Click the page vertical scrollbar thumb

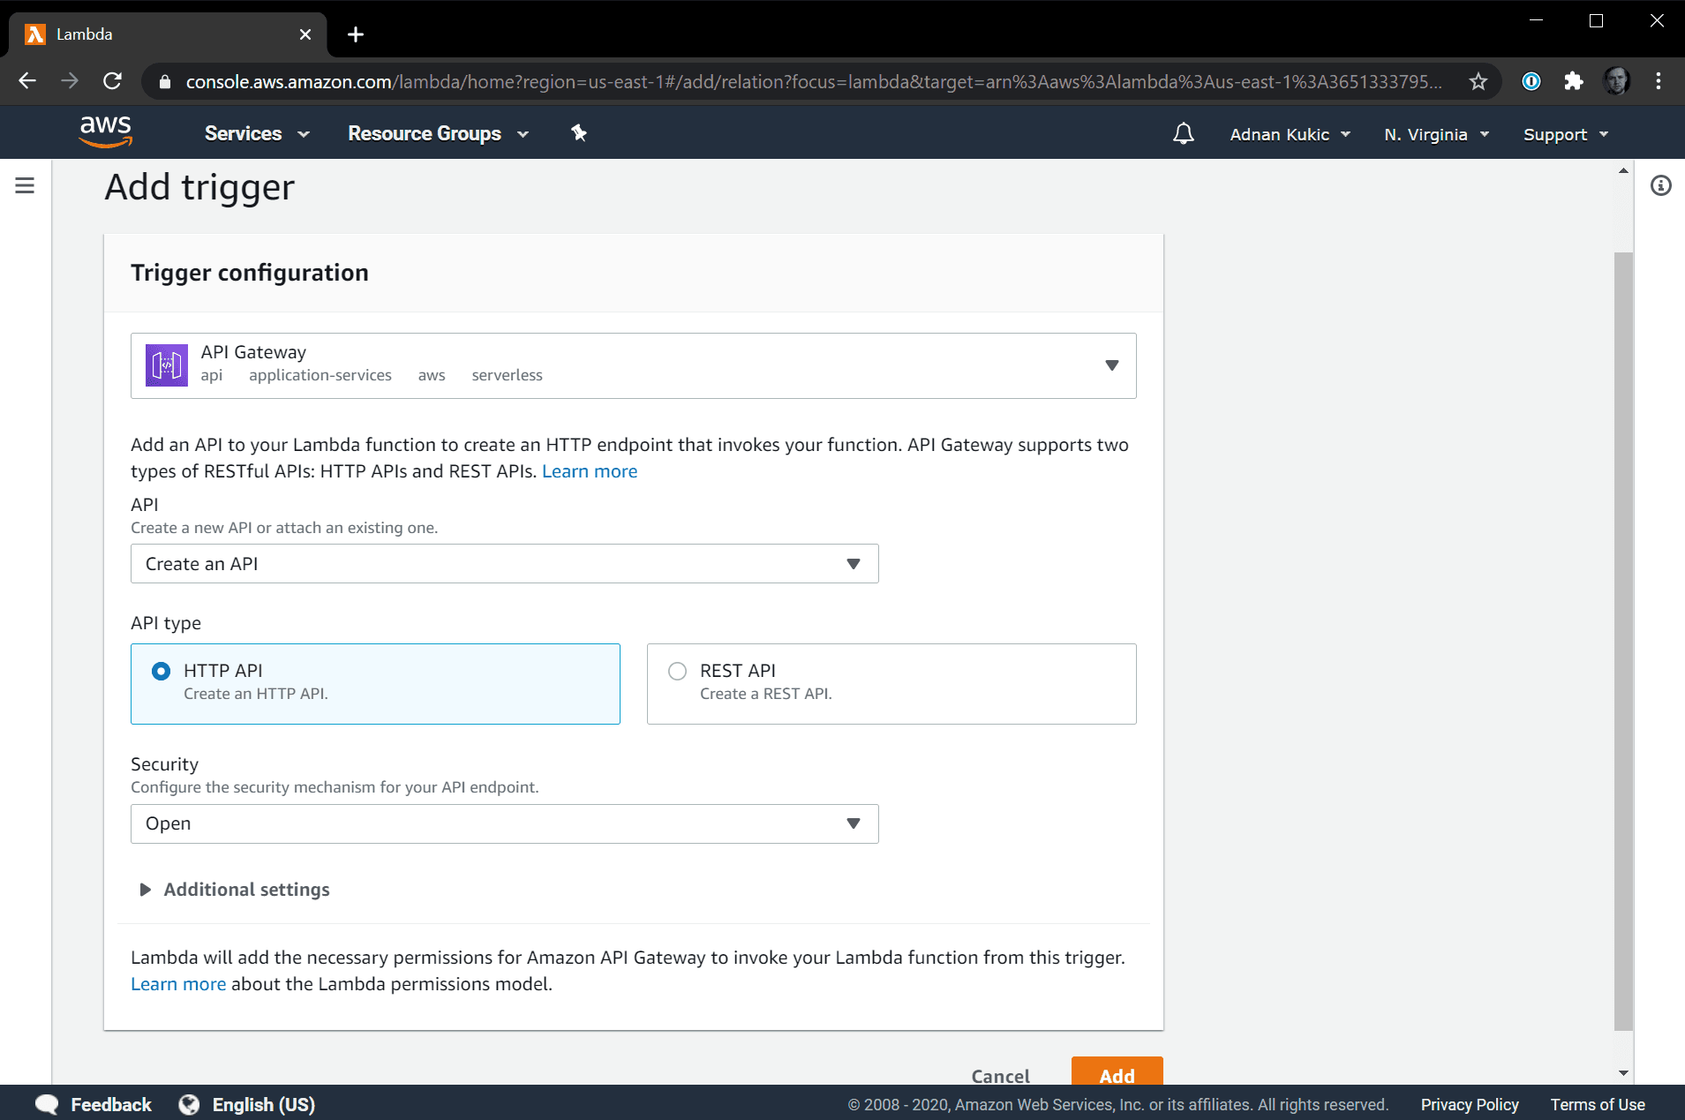click(x=1623, y=640)
